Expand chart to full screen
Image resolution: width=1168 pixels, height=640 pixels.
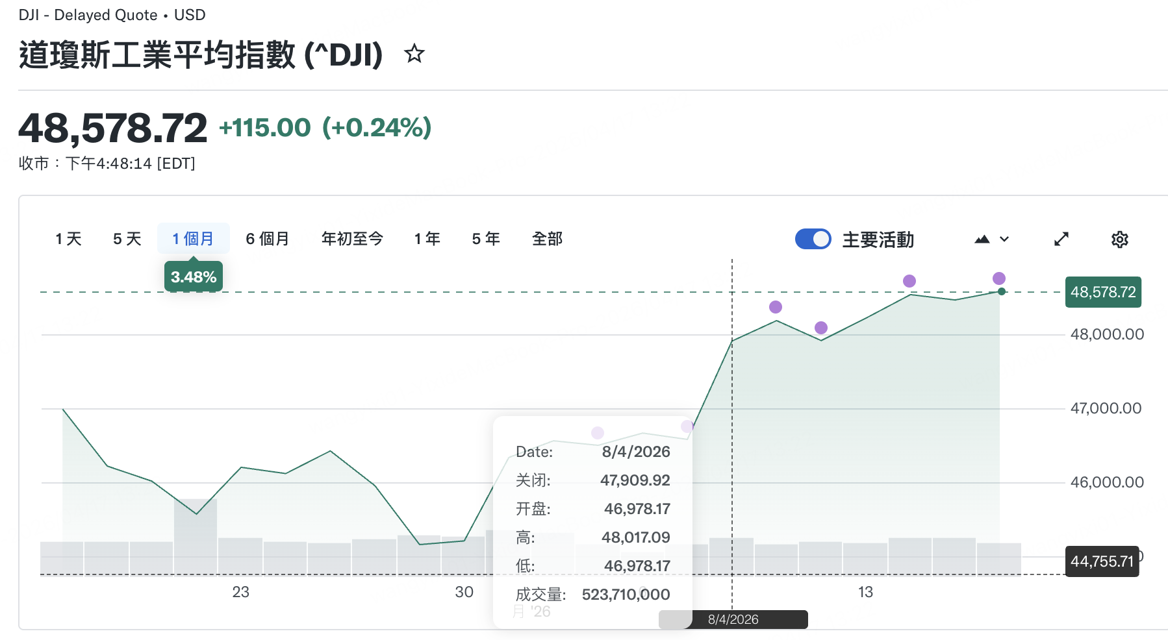coord(1061,240)
